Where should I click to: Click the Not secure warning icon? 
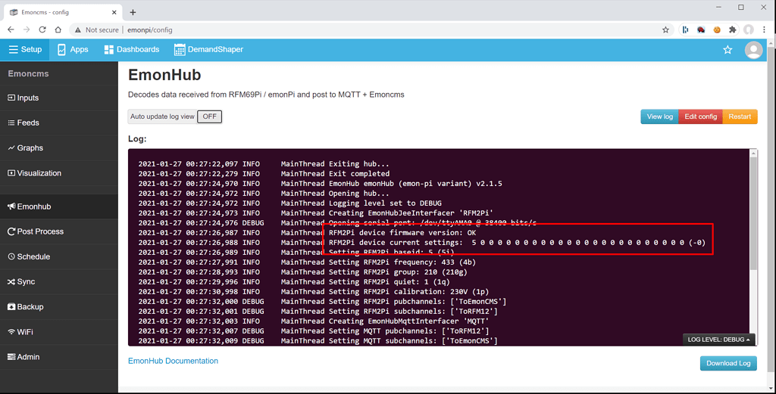(x=78, y=29)
